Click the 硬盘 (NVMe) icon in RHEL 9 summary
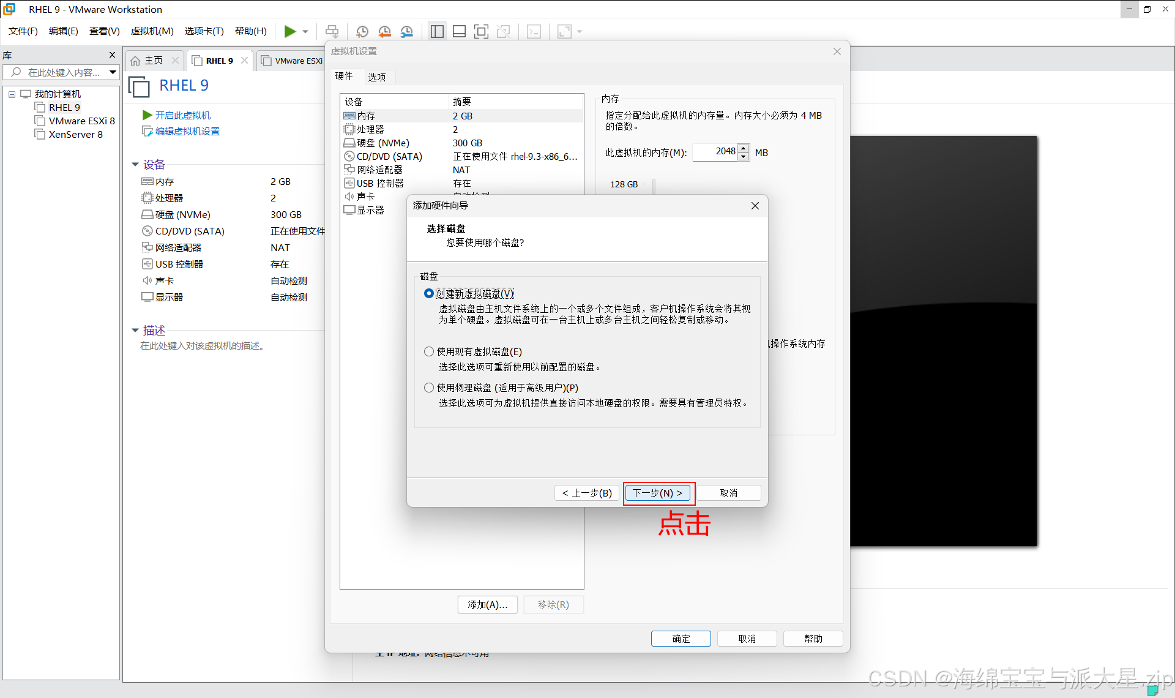 [147, 214]
